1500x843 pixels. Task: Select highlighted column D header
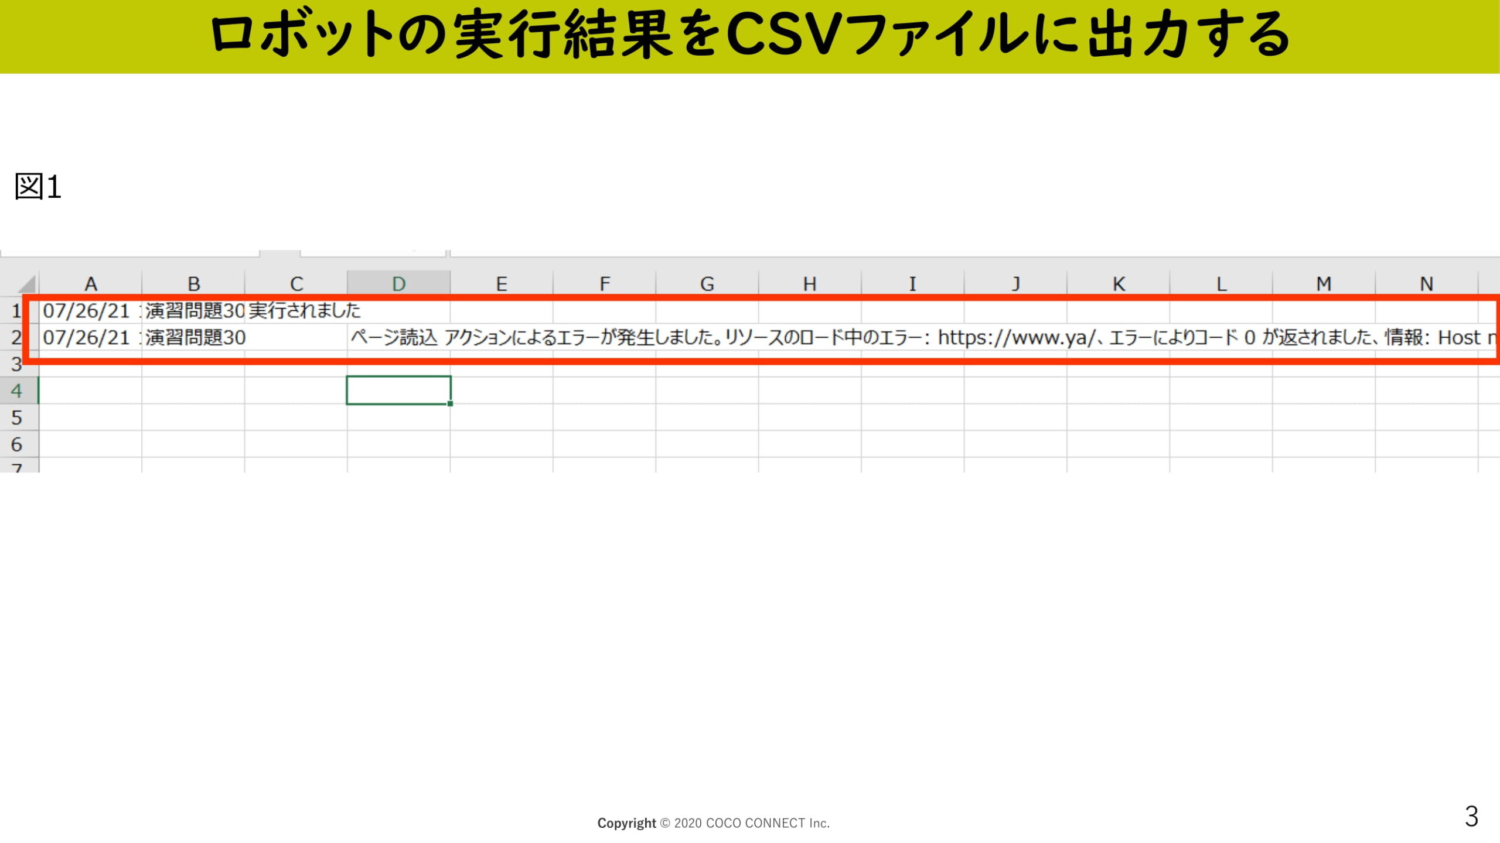(398, 283)
